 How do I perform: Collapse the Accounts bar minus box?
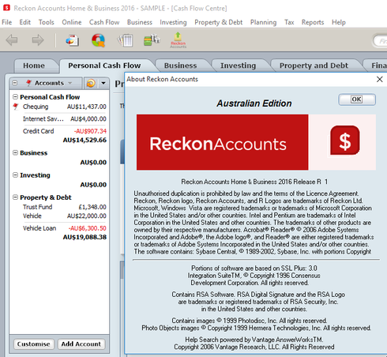coord(15,83)
